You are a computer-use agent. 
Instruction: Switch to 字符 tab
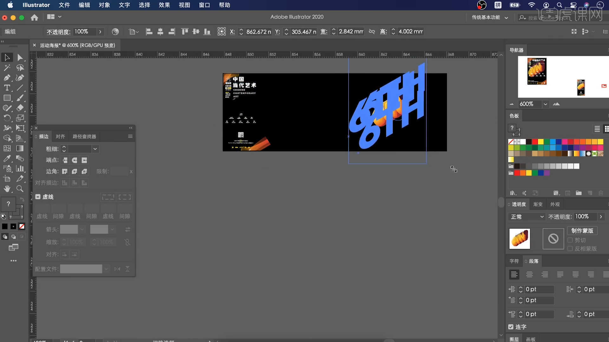tap(514, 261)
